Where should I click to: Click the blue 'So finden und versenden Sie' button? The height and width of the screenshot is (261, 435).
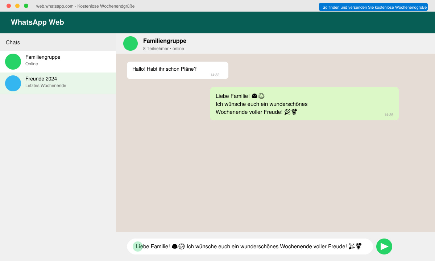pos(373,7)
